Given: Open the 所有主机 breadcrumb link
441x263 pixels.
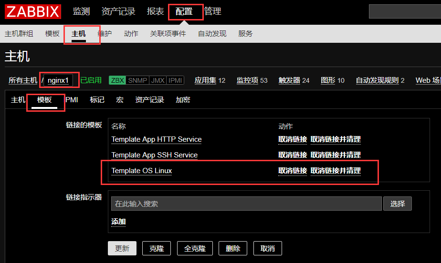Looking at the screenshot, I should pyautogui.click(x=23, y=80).
